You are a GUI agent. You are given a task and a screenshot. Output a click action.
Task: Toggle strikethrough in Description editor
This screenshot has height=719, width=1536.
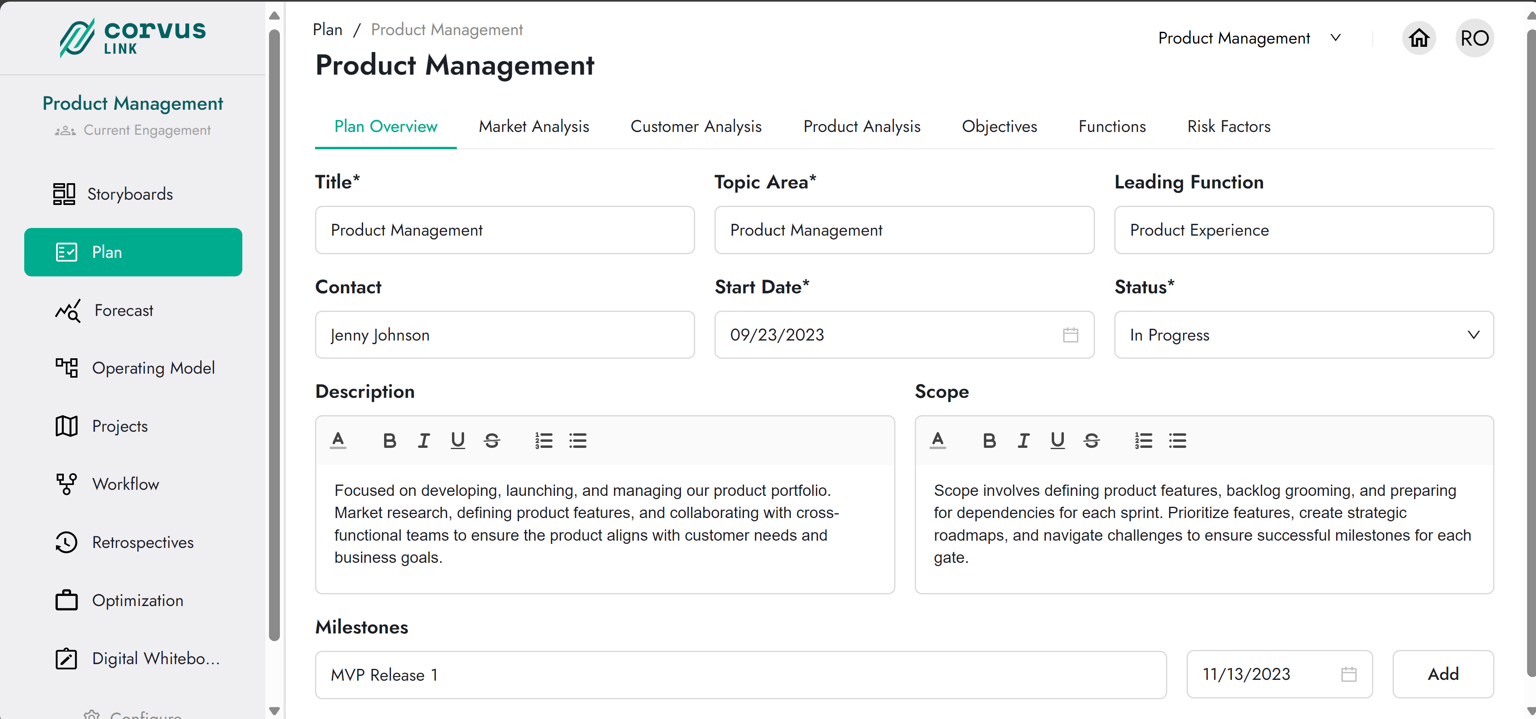pyautogui.click(x=492, y=441)
